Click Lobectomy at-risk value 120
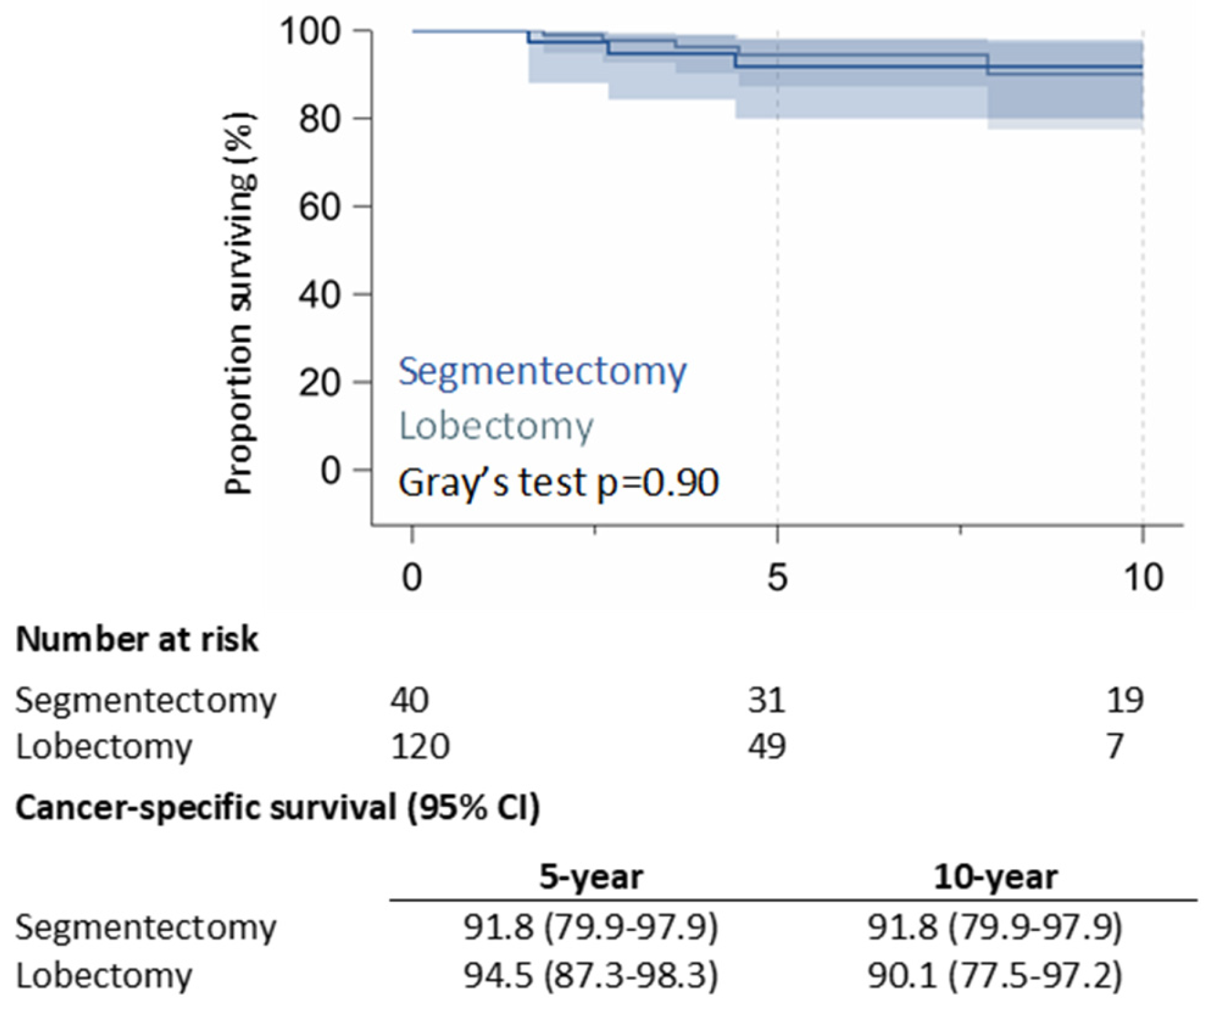1211x1023 pixels. [x=420, y=747]
